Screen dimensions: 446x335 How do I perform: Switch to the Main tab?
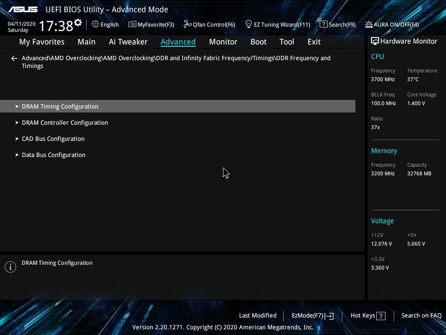[x=87, y=42]
